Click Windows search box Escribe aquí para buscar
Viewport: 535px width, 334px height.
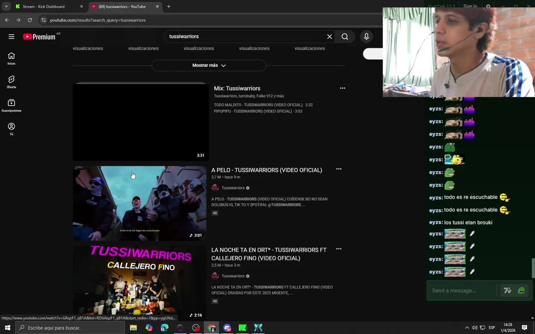pyautogui.click(x=70, y=328)
